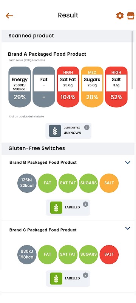Open Brand A Packaged Food Product title
This screenshot has height=303, width=136.
[47, 54]
